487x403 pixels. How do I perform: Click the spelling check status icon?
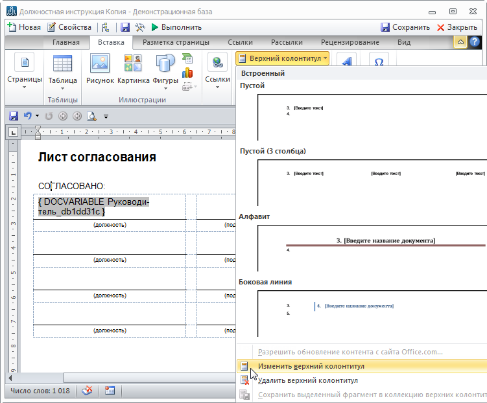(x=88, y=391)
